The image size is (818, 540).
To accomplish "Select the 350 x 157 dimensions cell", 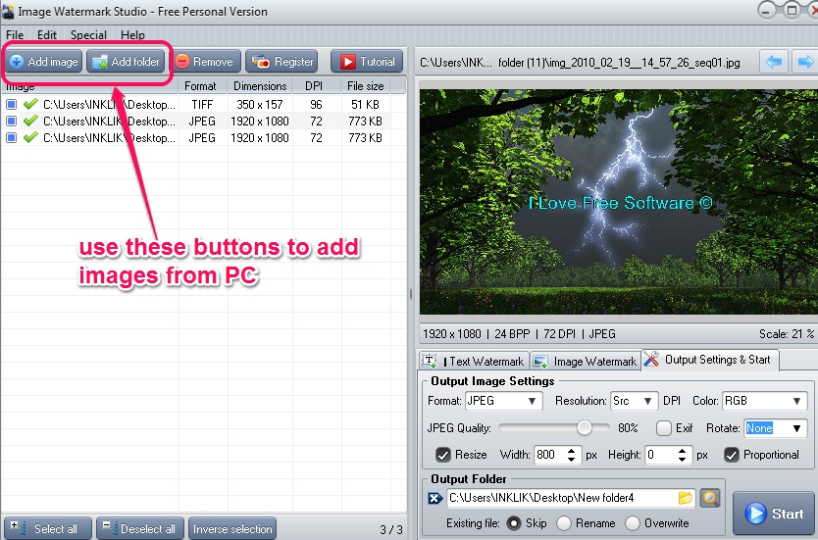I will click(260, 104).
